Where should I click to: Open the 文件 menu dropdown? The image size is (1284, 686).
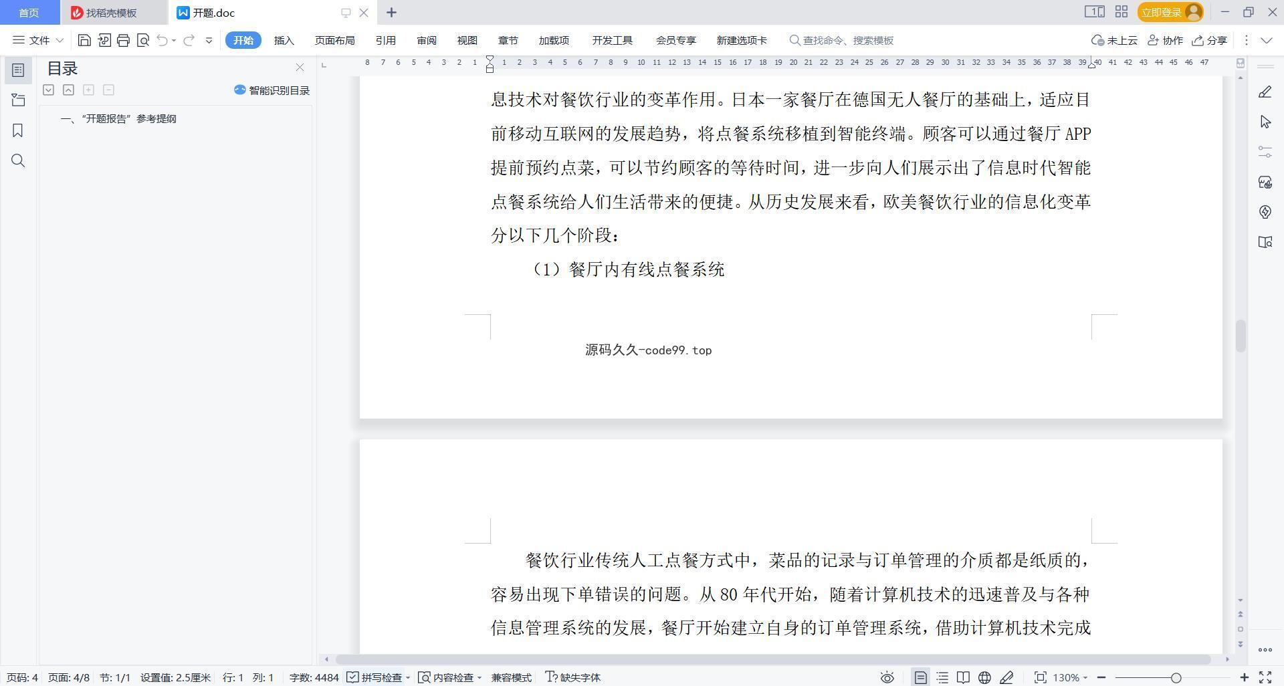[38, 40]
